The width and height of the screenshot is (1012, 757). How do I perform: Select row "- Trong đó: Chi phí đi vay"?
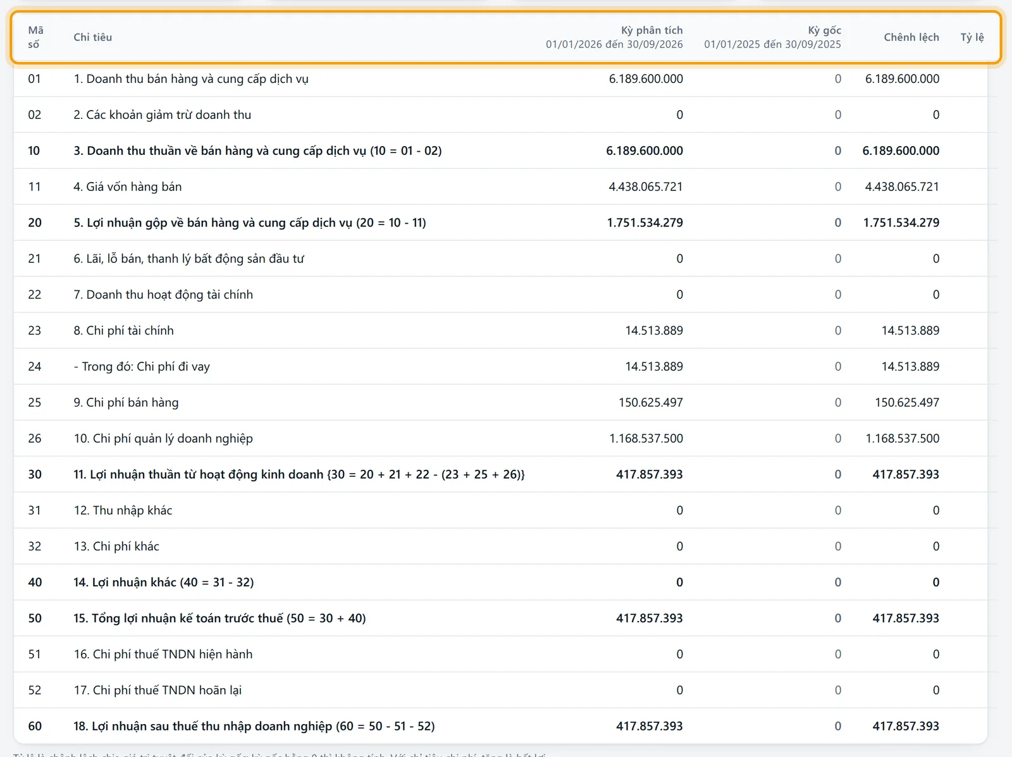click(x=500, y=367)
